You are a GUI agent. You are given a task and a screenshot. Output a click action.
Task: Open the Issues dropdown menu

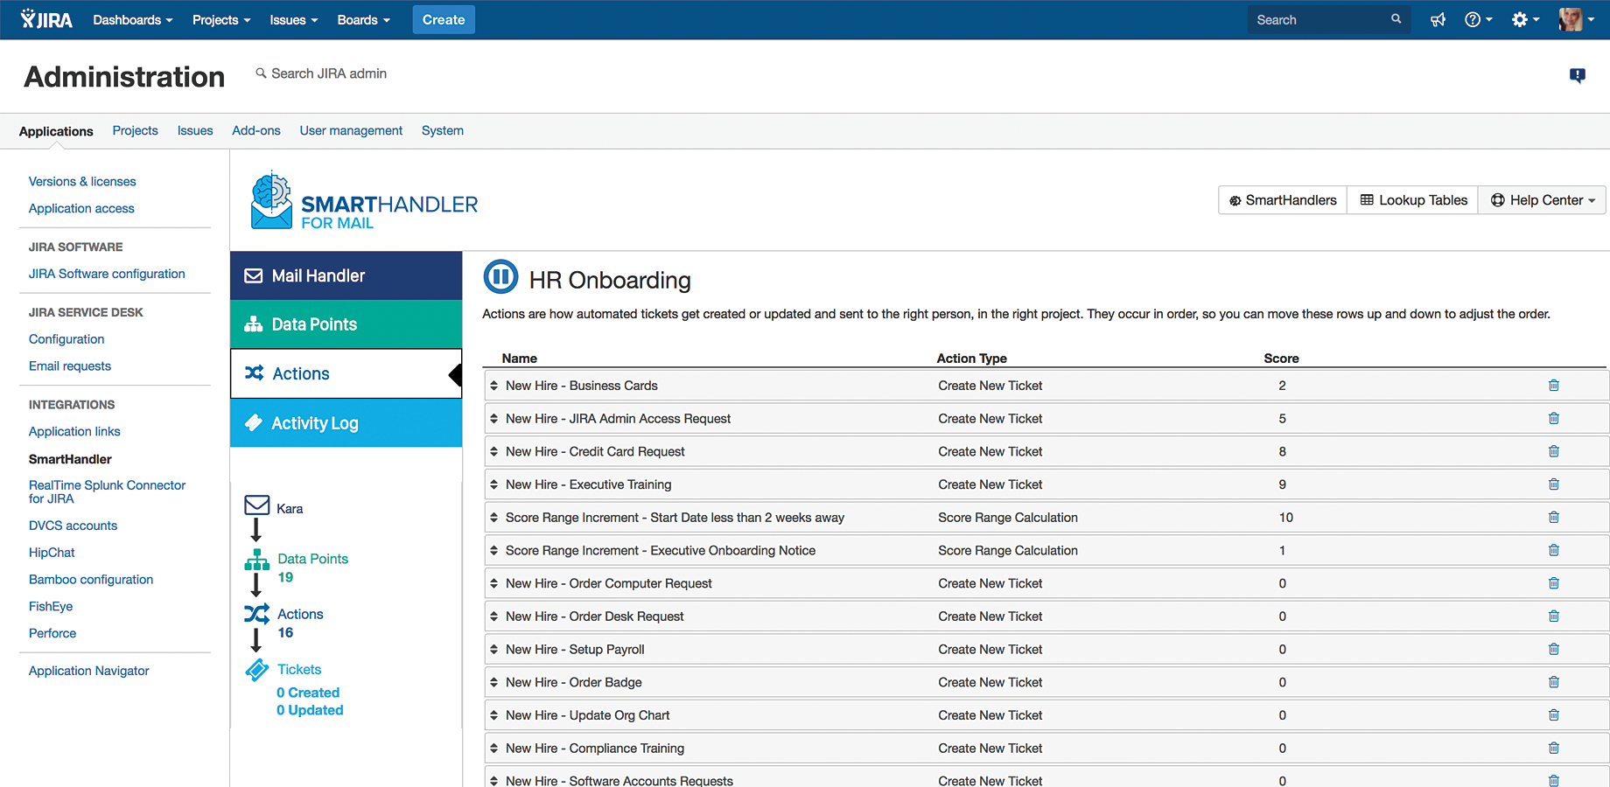click(294, 19)
